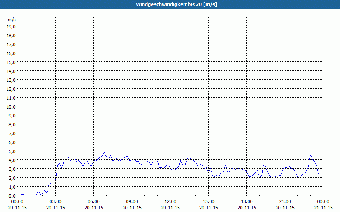Viewport: 340px width, 212px height.
Task: Click the date label 21.11.15
Action: tap(323, 208)
